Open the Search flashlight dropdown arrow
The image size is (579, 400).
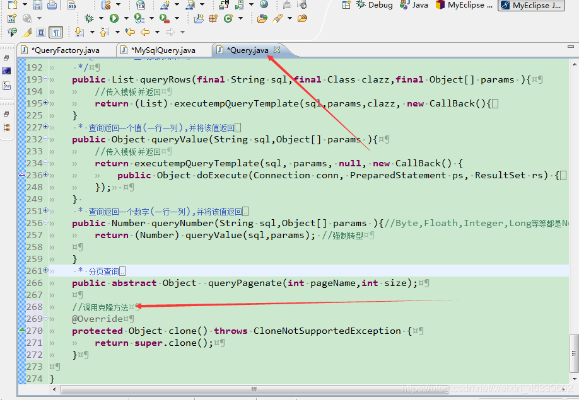click(289, 18)
